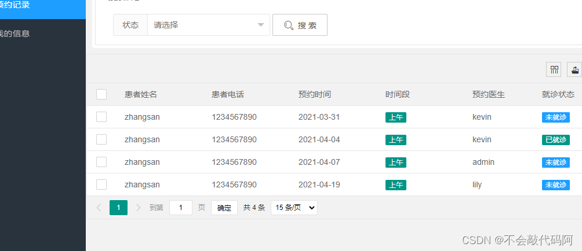Check the row dated 2021-03-31
Viewport: 582px width, 251px height.
coord(101,117)
